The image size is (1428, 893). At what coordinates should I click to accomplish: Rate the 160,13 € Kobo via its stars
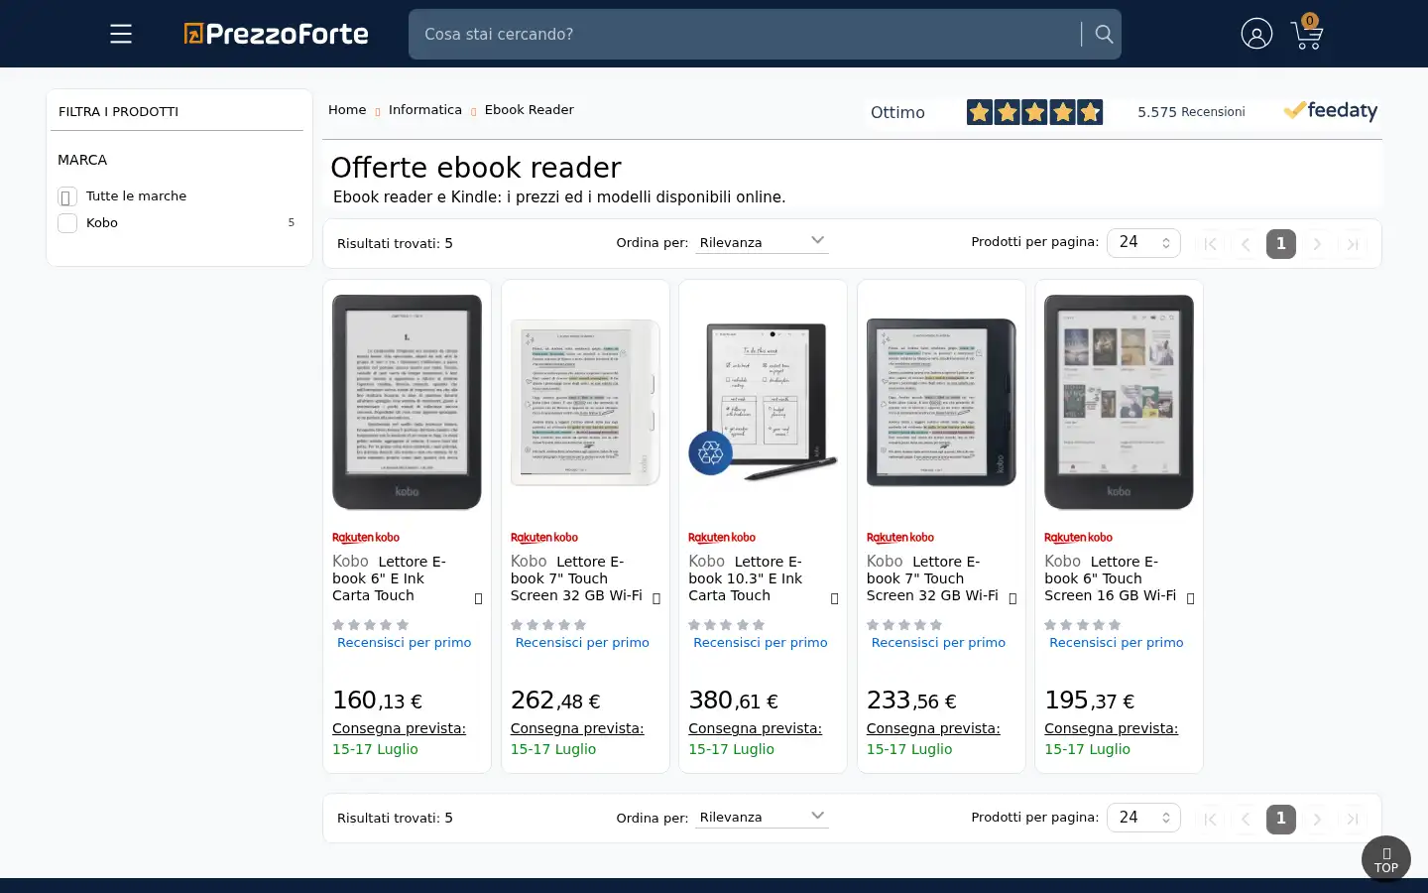pos(370,625)
